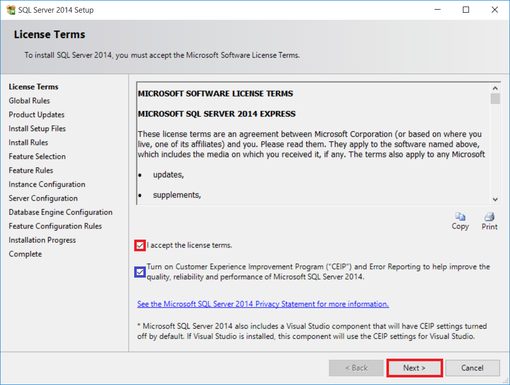Select Feature Selection step in sidebar
510x385 pixels.
point(37,157)
